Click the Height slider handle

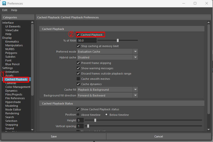pos(95,120)
